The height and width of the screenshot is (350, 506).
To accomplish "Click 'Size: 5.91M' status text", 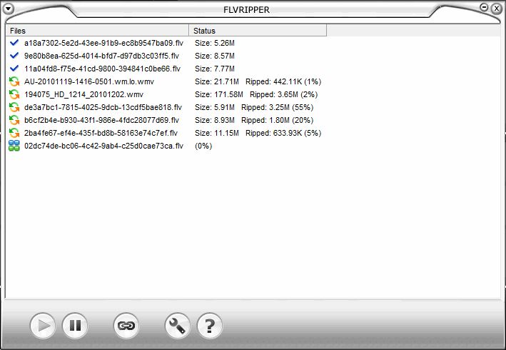I will click(x=215, y=108).
